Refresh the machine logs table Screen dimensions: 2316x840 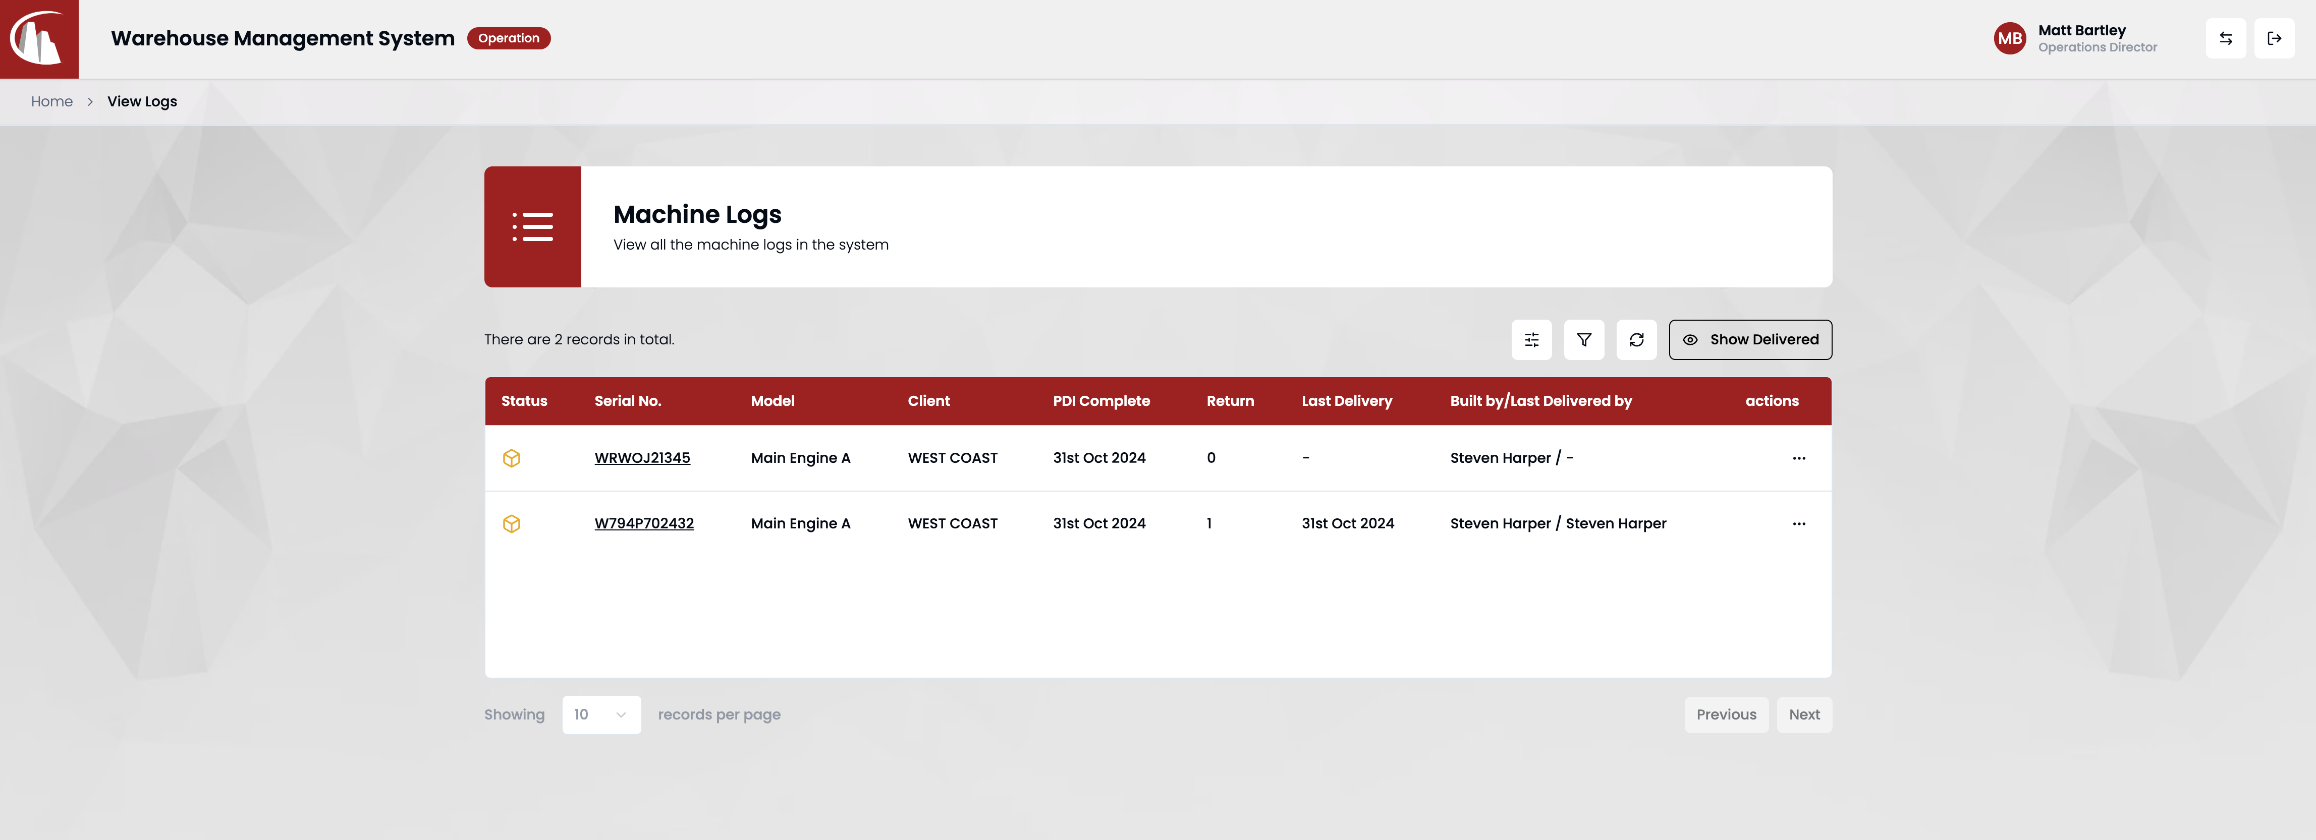tap(1636, 340)
